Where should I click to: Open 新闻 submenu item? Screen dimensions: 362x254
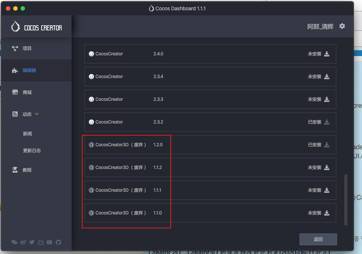tap(28, 134)
